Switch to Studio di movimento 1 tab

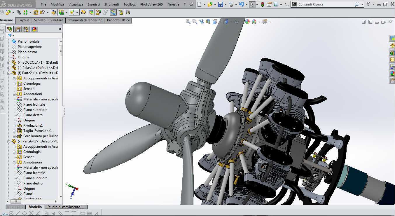(65, 207)
